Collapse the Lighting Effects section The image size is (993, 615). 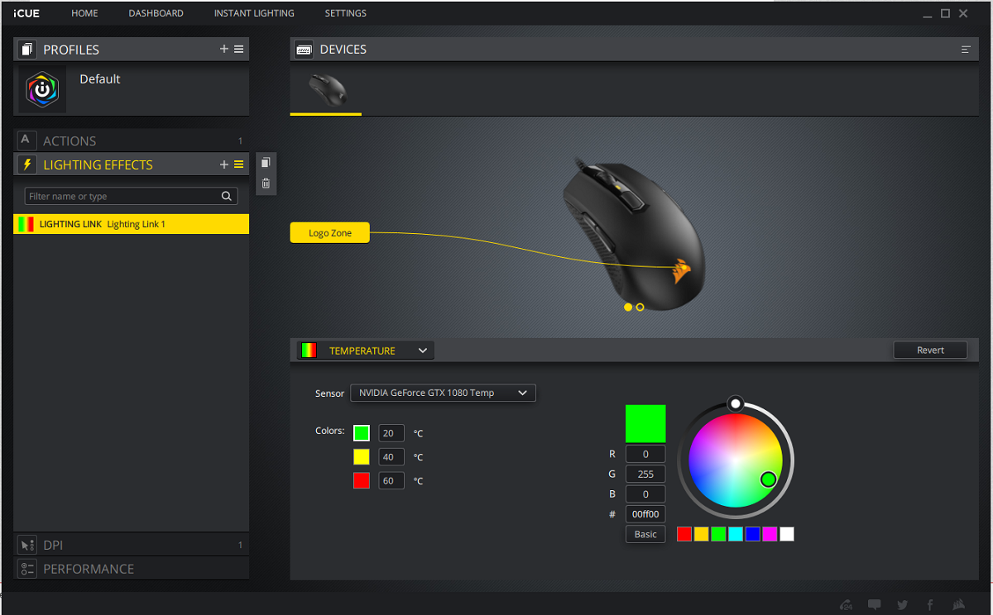coord(131,164)
